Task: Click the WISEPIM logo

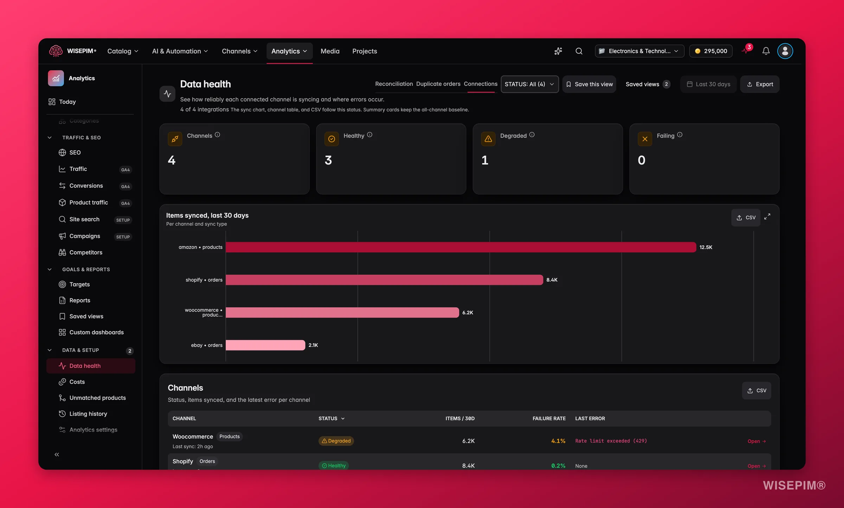Action: point(72,51)
